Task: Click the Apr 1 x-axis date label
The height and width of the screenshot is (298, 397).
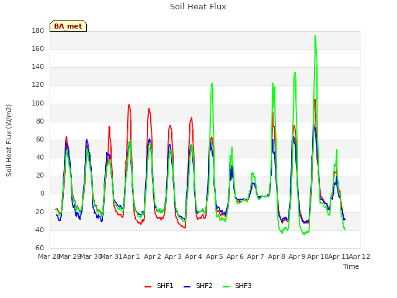Action: click(x=132, y=256)
